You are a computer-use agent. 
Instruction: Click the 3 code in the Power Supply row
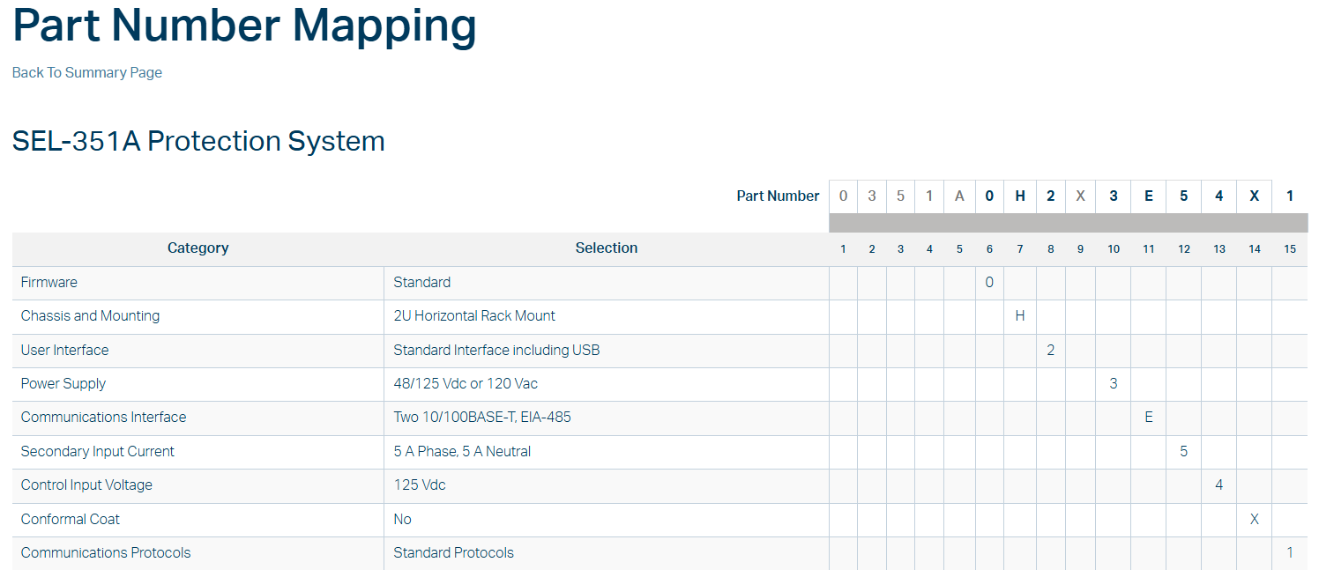pos(1114,384)
